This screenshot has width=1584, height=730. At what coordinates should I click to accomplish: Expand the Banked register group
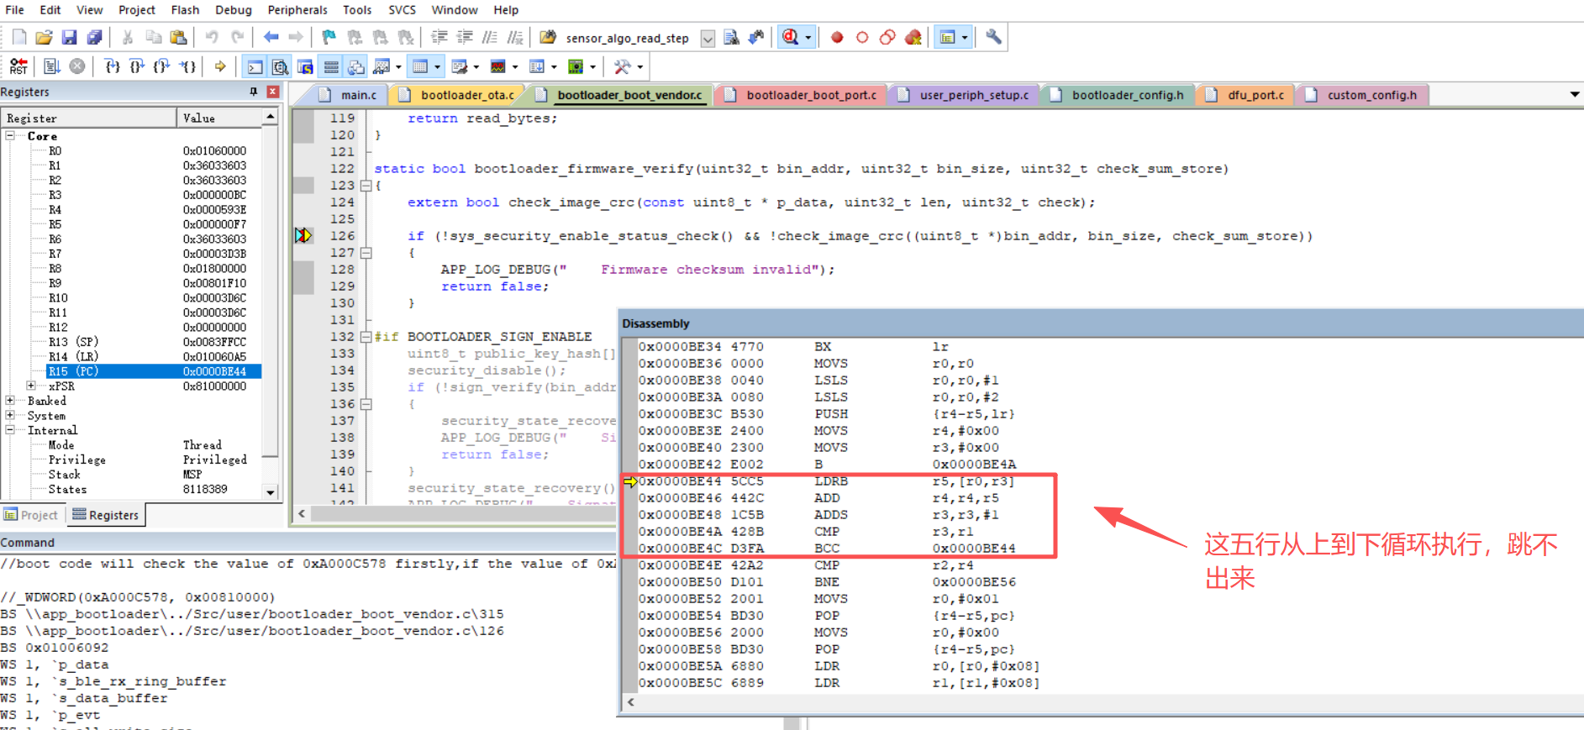point(10,401)
